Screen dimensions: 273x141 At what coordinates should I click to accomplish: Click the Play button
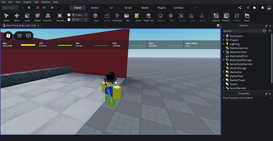[23, 8]
